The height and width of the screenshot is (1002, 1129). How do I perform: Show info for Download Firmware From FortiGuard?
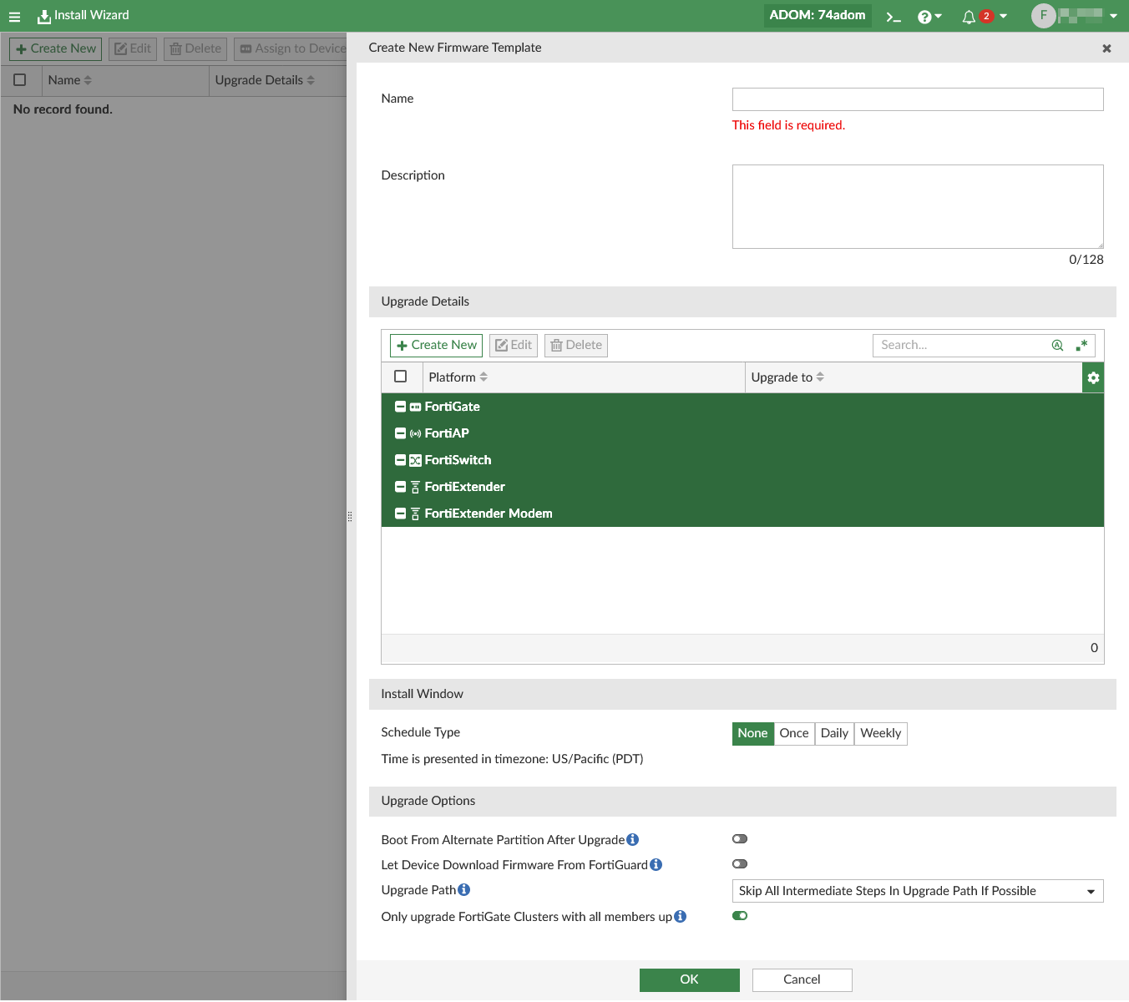tap(656, 864)
